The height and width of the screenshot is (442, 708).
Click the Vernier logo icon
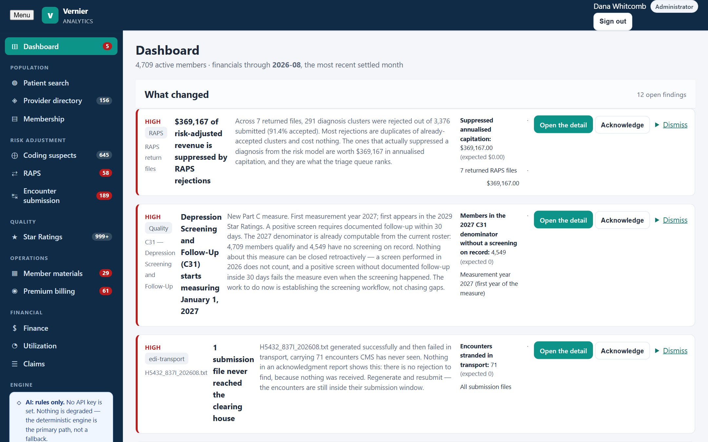click(50, 15)
